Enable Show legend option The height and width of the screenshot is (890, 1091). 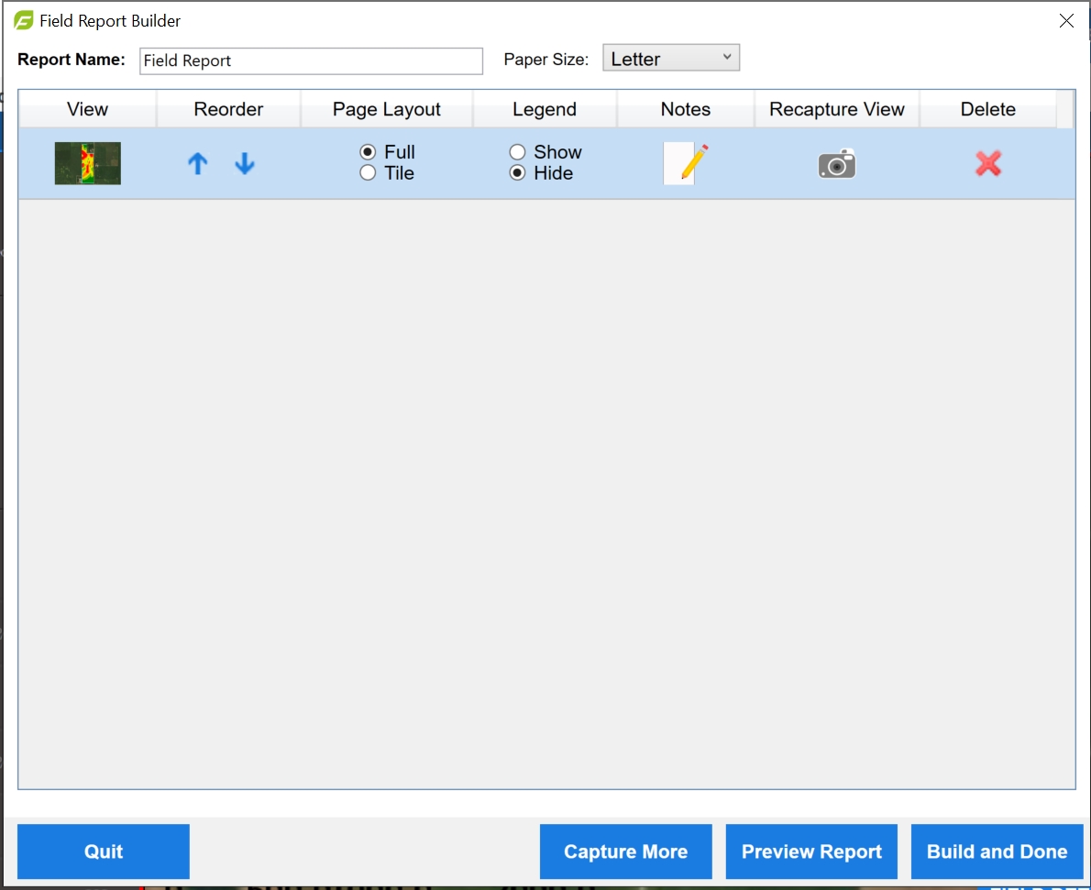(x=518, y=152)
